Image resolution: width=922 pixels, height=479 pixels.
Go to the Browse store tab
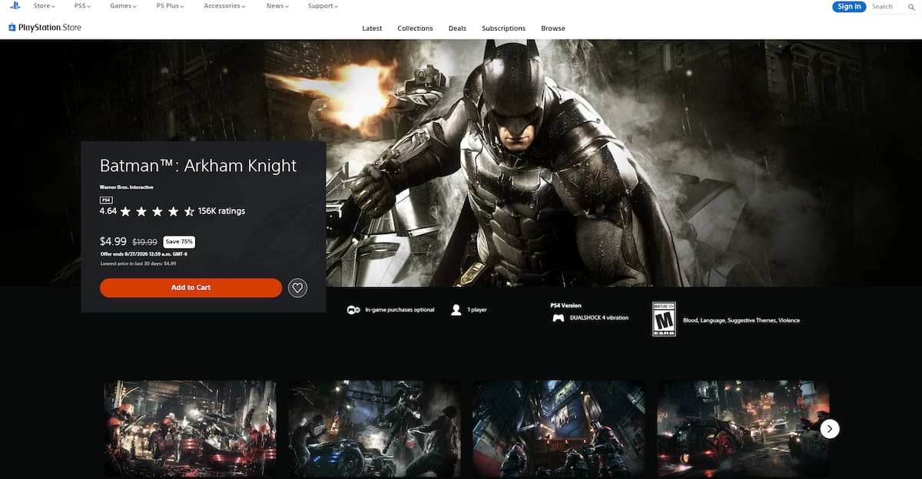coord(553,28)
